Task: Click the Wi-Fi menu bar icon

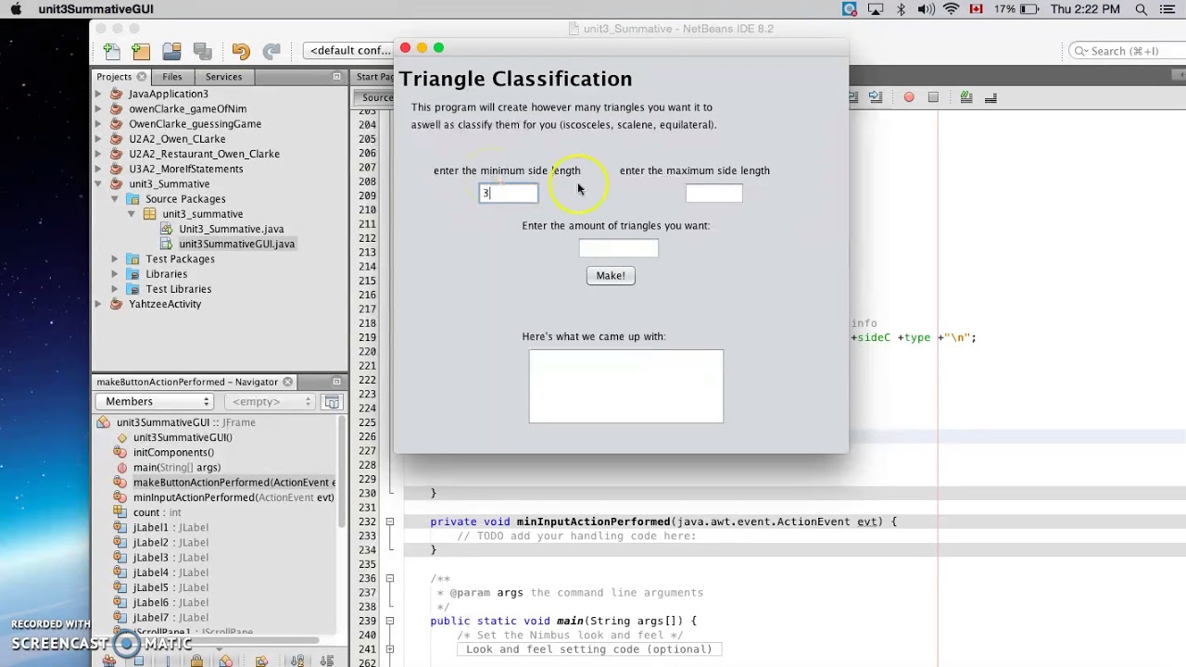Action: pyautogui.click(x=951, y=9)
